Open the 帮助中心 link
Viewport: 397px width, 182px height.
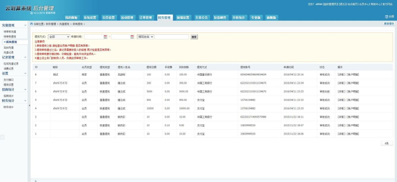point(376,4)
